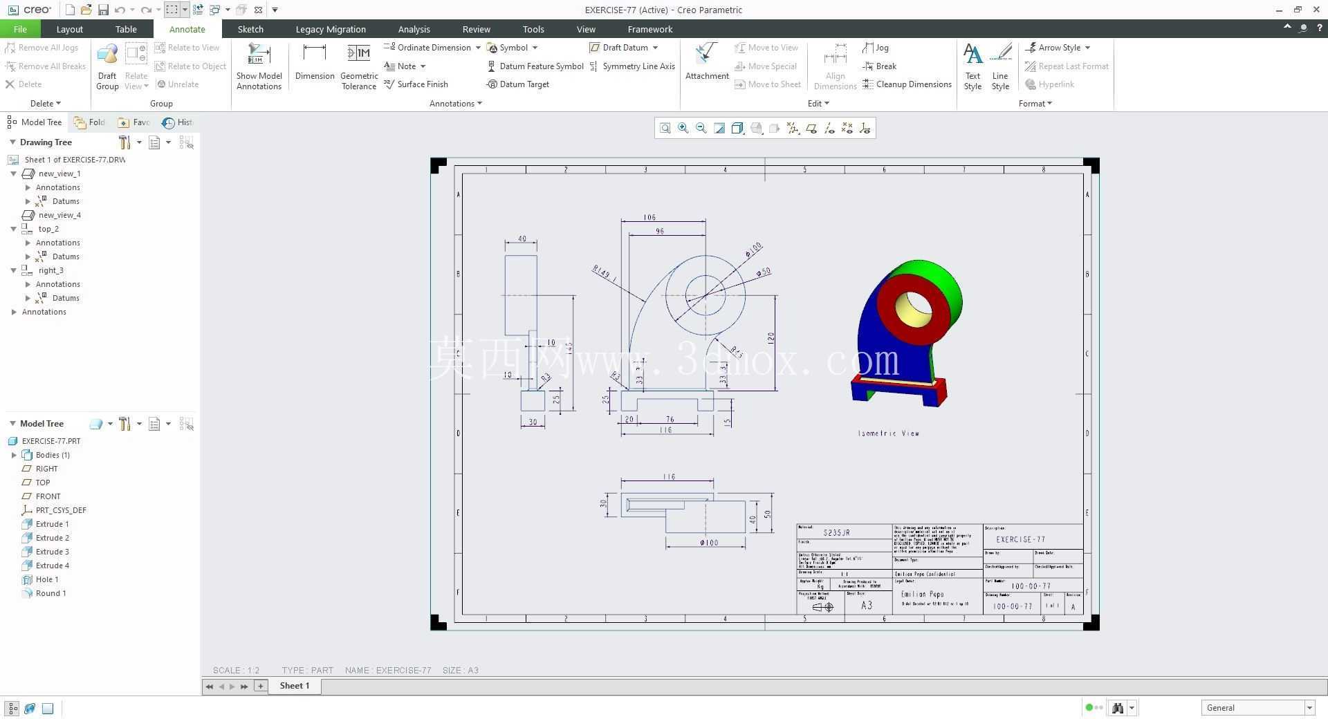The image size is (1328, 719).
Task: Add a new sheet with plus button
Action: (261, 686)
